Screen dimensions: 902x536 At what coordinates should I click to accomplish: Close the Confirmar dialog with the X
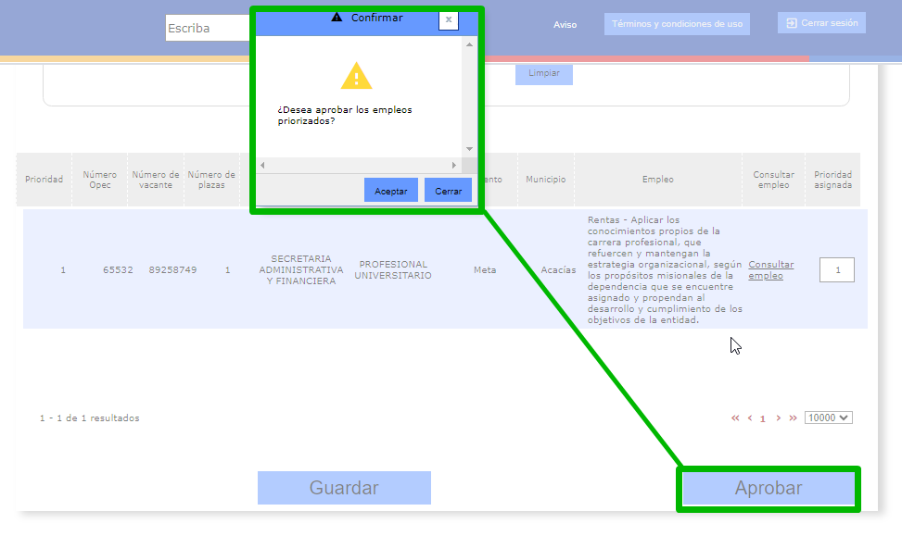tap(449, 19)
